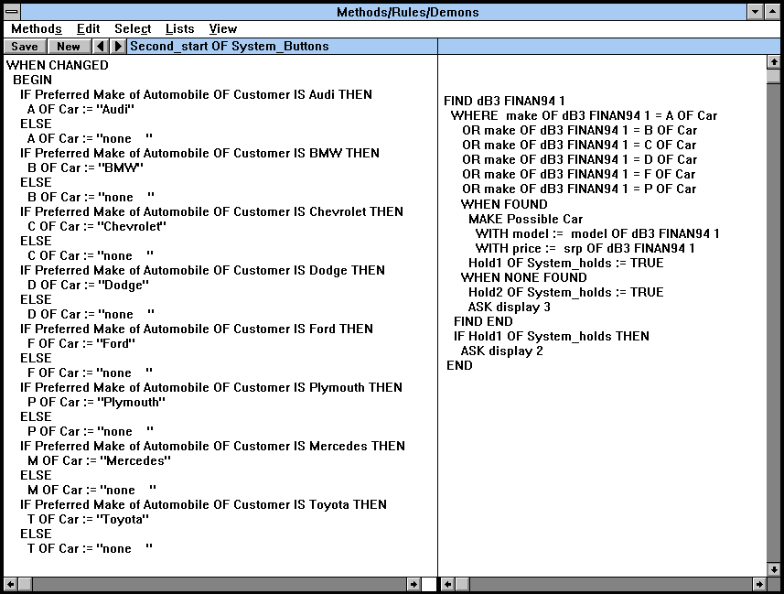The height and width of the screenshot is (594, 784).
Task: Click the 'FIND dB3 FINAN94 1' line
Action: click(x=504, y=101)
